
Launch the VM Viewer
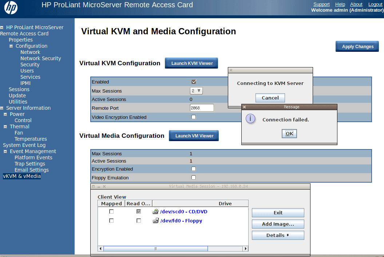(194, 136)
